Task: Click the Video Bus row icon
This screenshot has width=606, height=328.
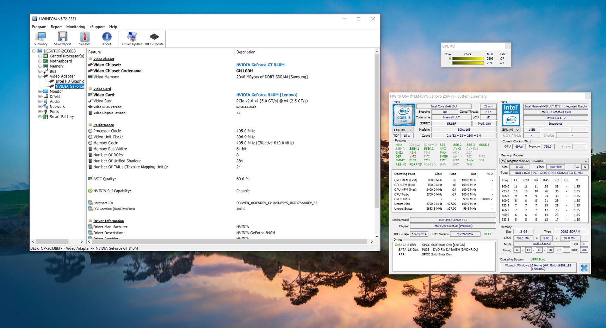Action: 90,101
